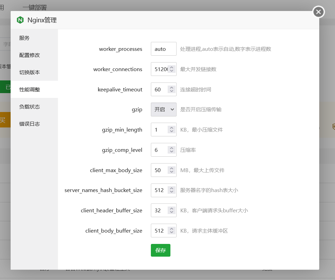335x280 pixels.
Task: Click the 服务器名字的hash表大小 description
Action: (x=209, y=190)
